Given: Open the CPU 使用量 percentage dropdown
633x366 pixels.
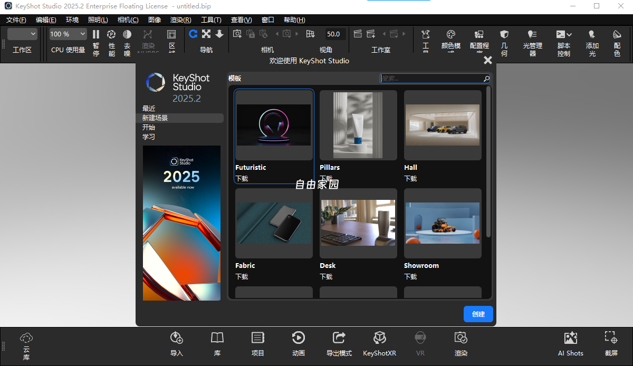Looking at the screenshot, I should pos(68,33).
